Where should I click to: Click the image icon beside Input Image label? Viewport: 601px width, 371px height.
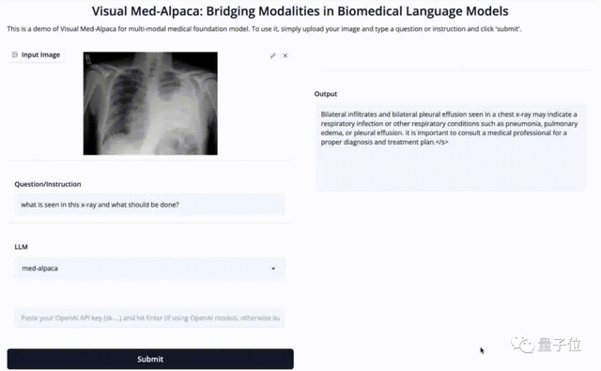point(15,54)
